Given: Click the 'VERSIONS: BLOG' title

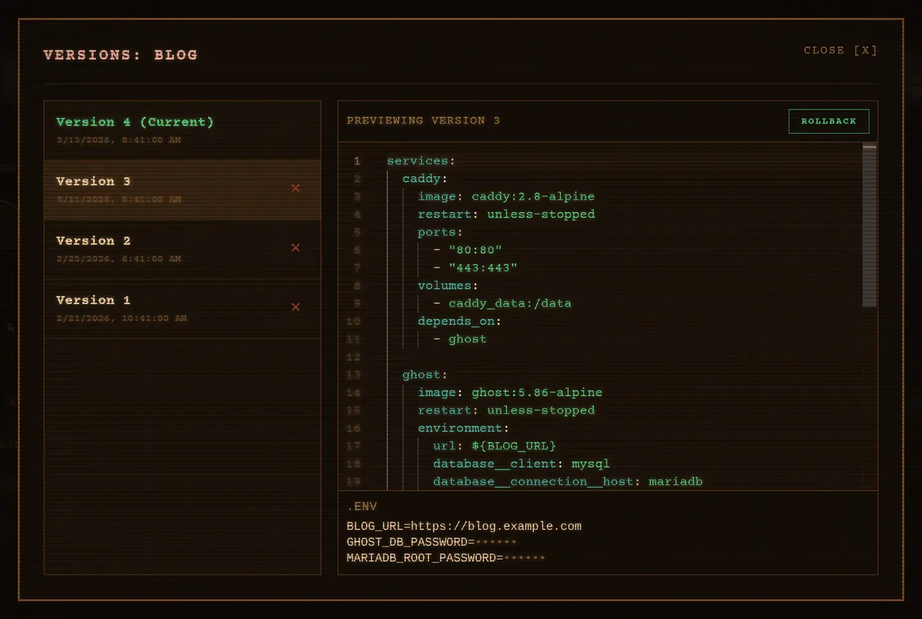Looking at the screenshot, I should [x=120, y=55].
